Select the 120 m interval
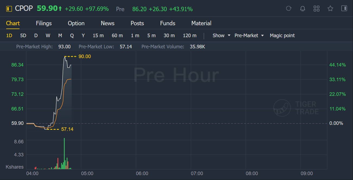This screenshot has width=353, height=180. pos(190,36)
